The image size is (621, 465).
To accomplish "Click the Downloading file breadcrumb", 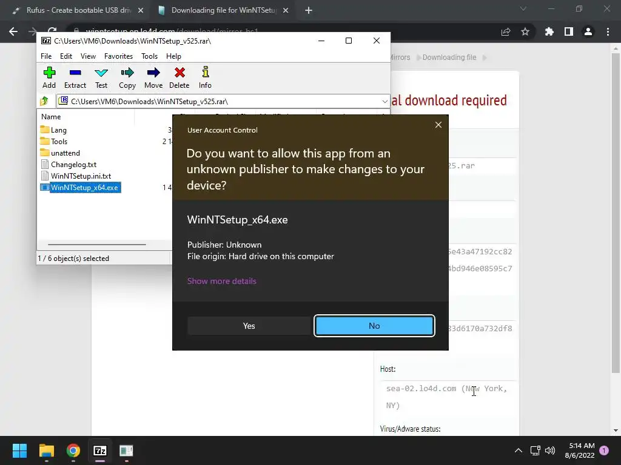I will 449,58.
